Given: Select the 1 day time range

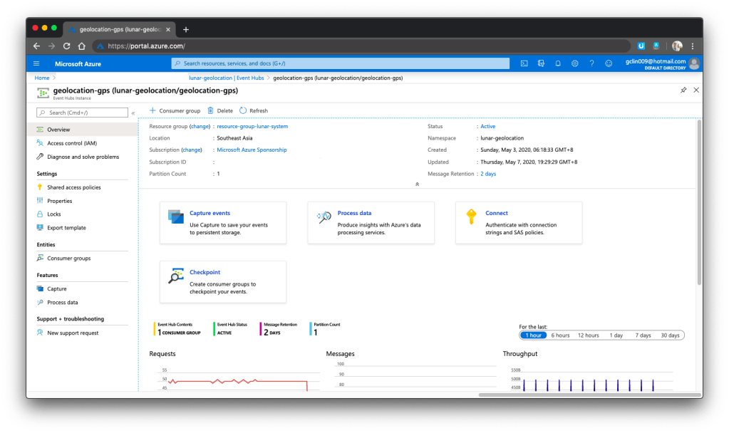Looking at the screenshot, I should (x=616, y=335).
